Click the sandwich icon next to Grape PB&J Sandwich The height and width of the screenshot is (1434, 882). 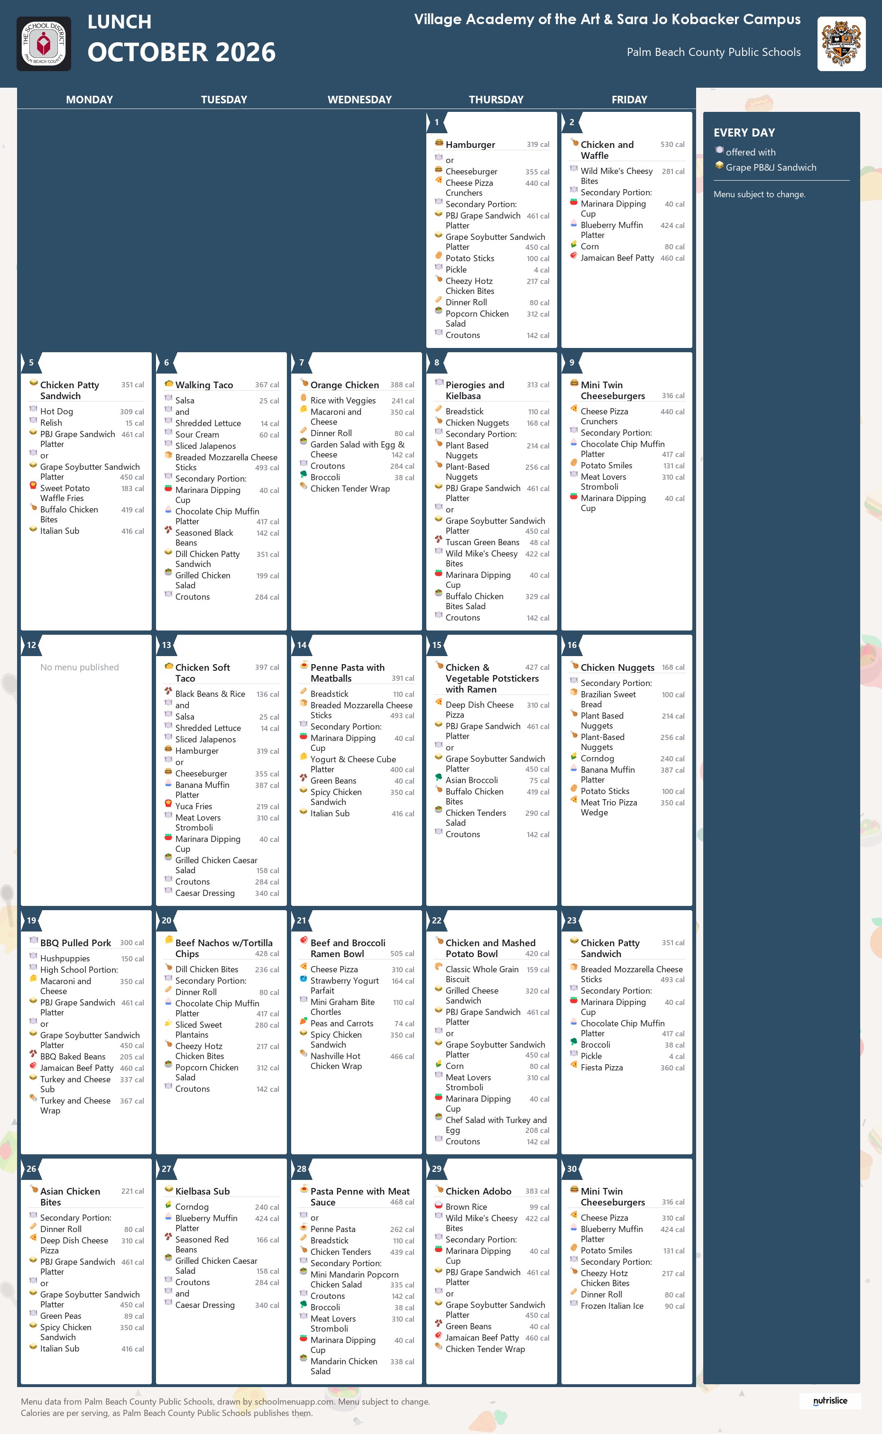719,165
